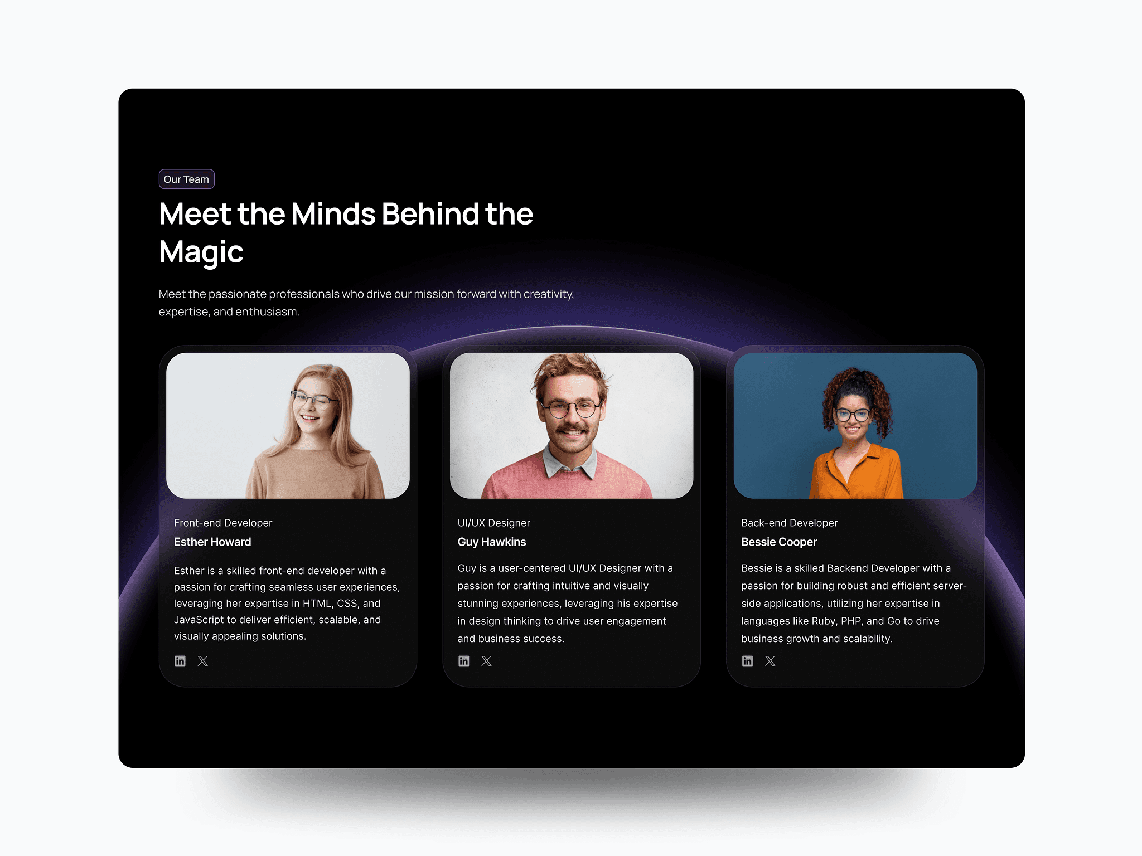Click the 'Our Team' badge label
The width and height of the screenshot is (1142, 856).
point(186,179)
